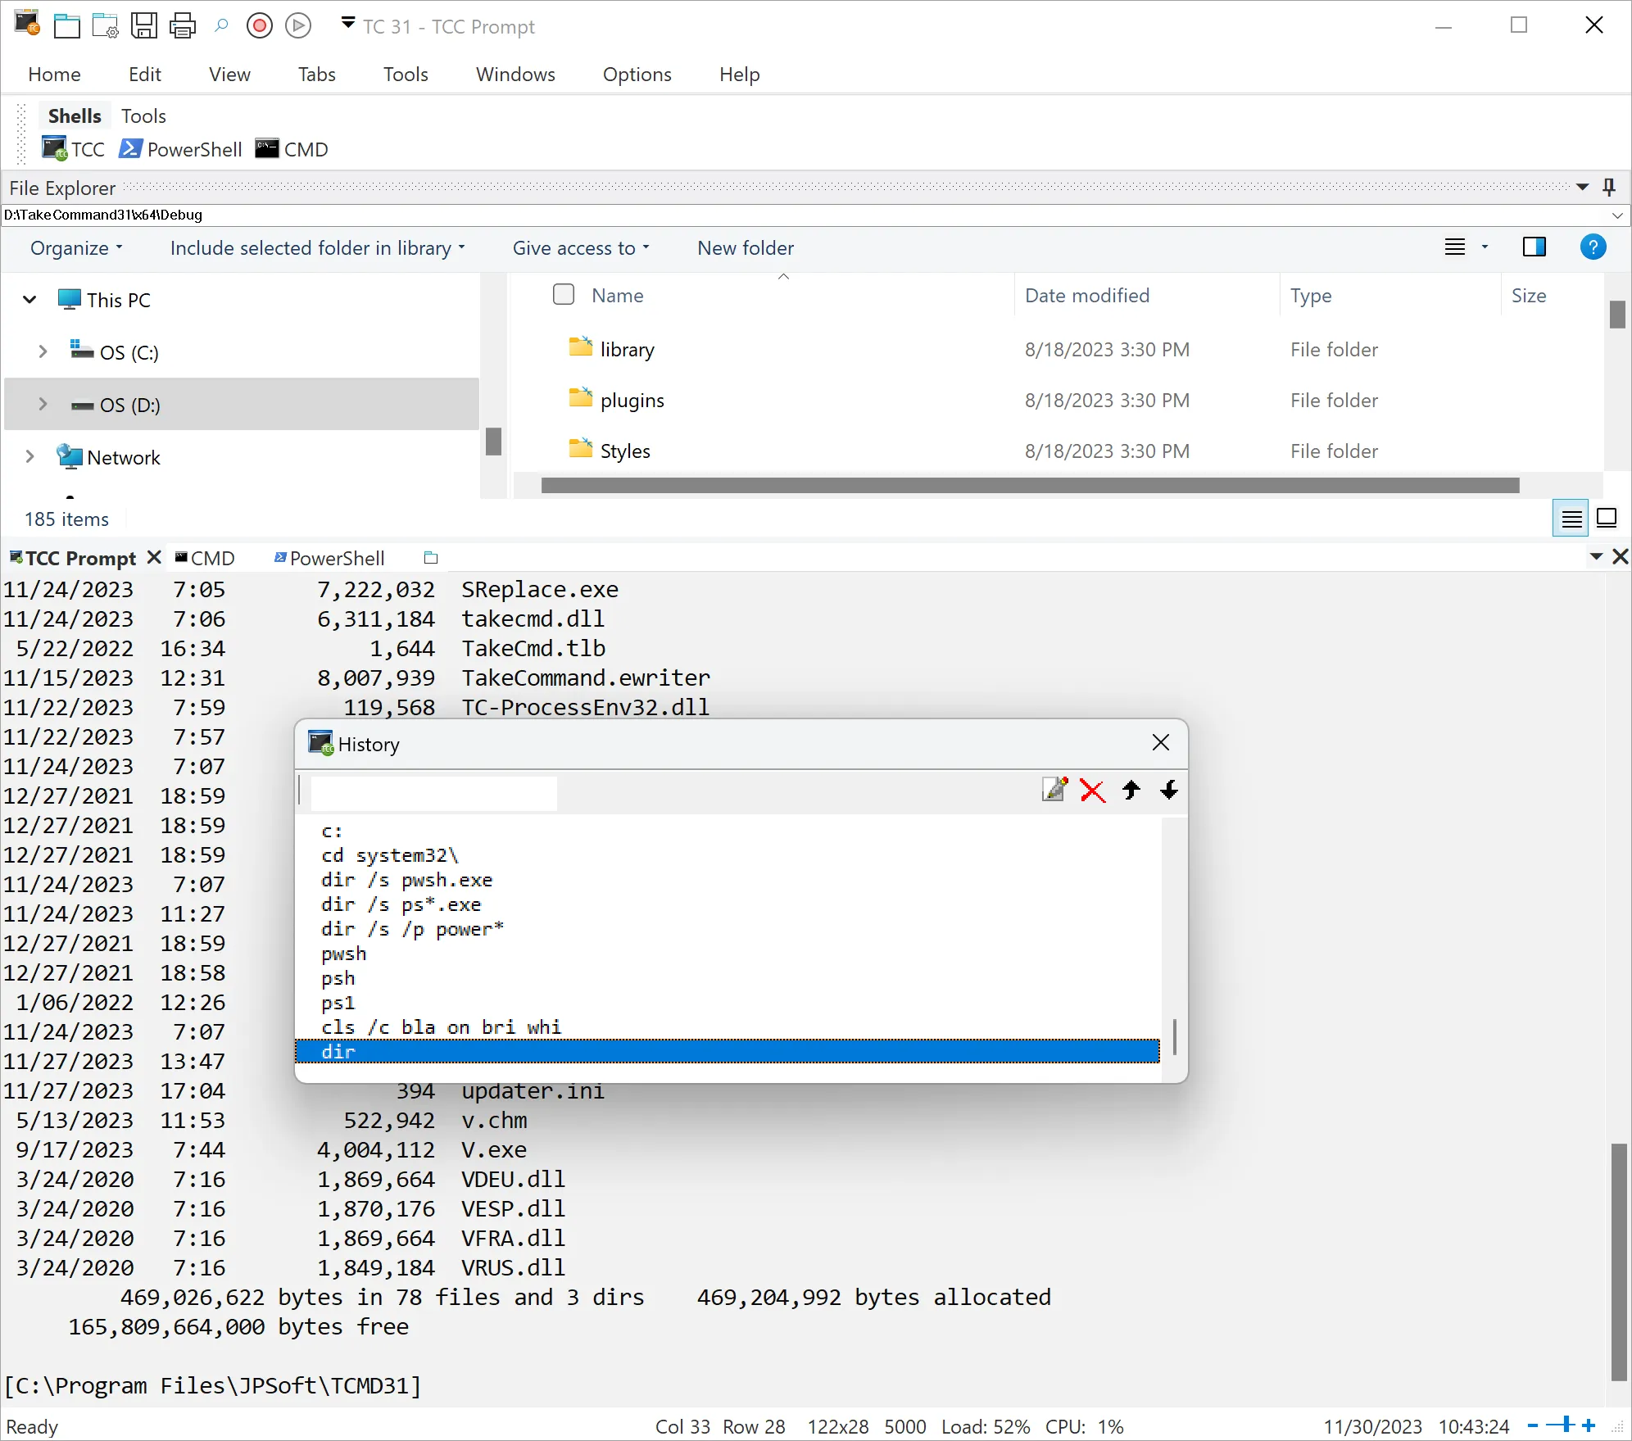
Task: Open the View menu
Action: tap(229, 75)
